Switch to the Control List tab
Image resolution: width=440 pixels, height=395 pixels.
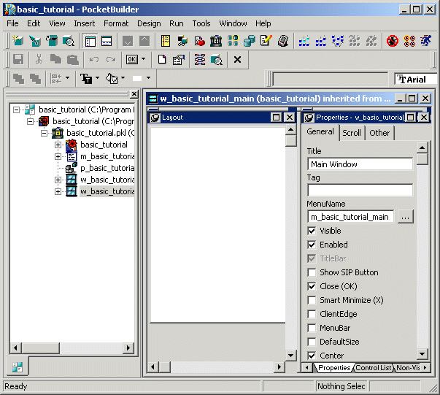tap(373, 367)
